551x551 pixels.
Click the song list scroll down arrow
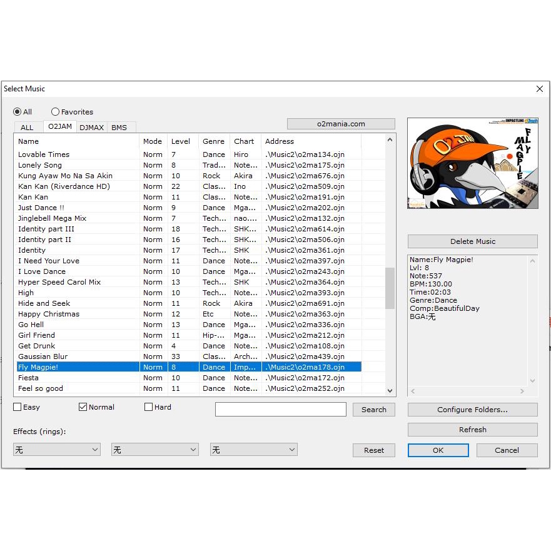390,391
